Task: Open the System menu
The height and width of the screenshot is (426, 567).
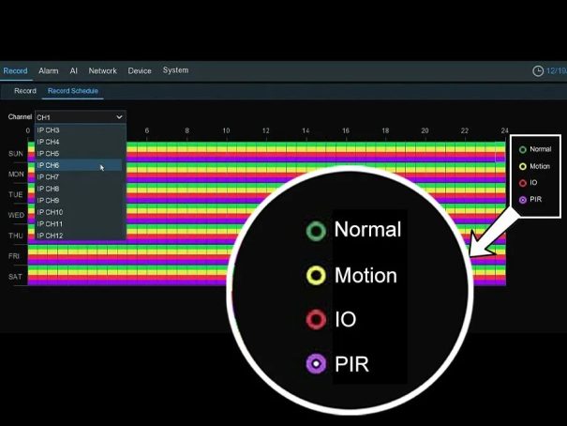Action: [x=175, y=70]
